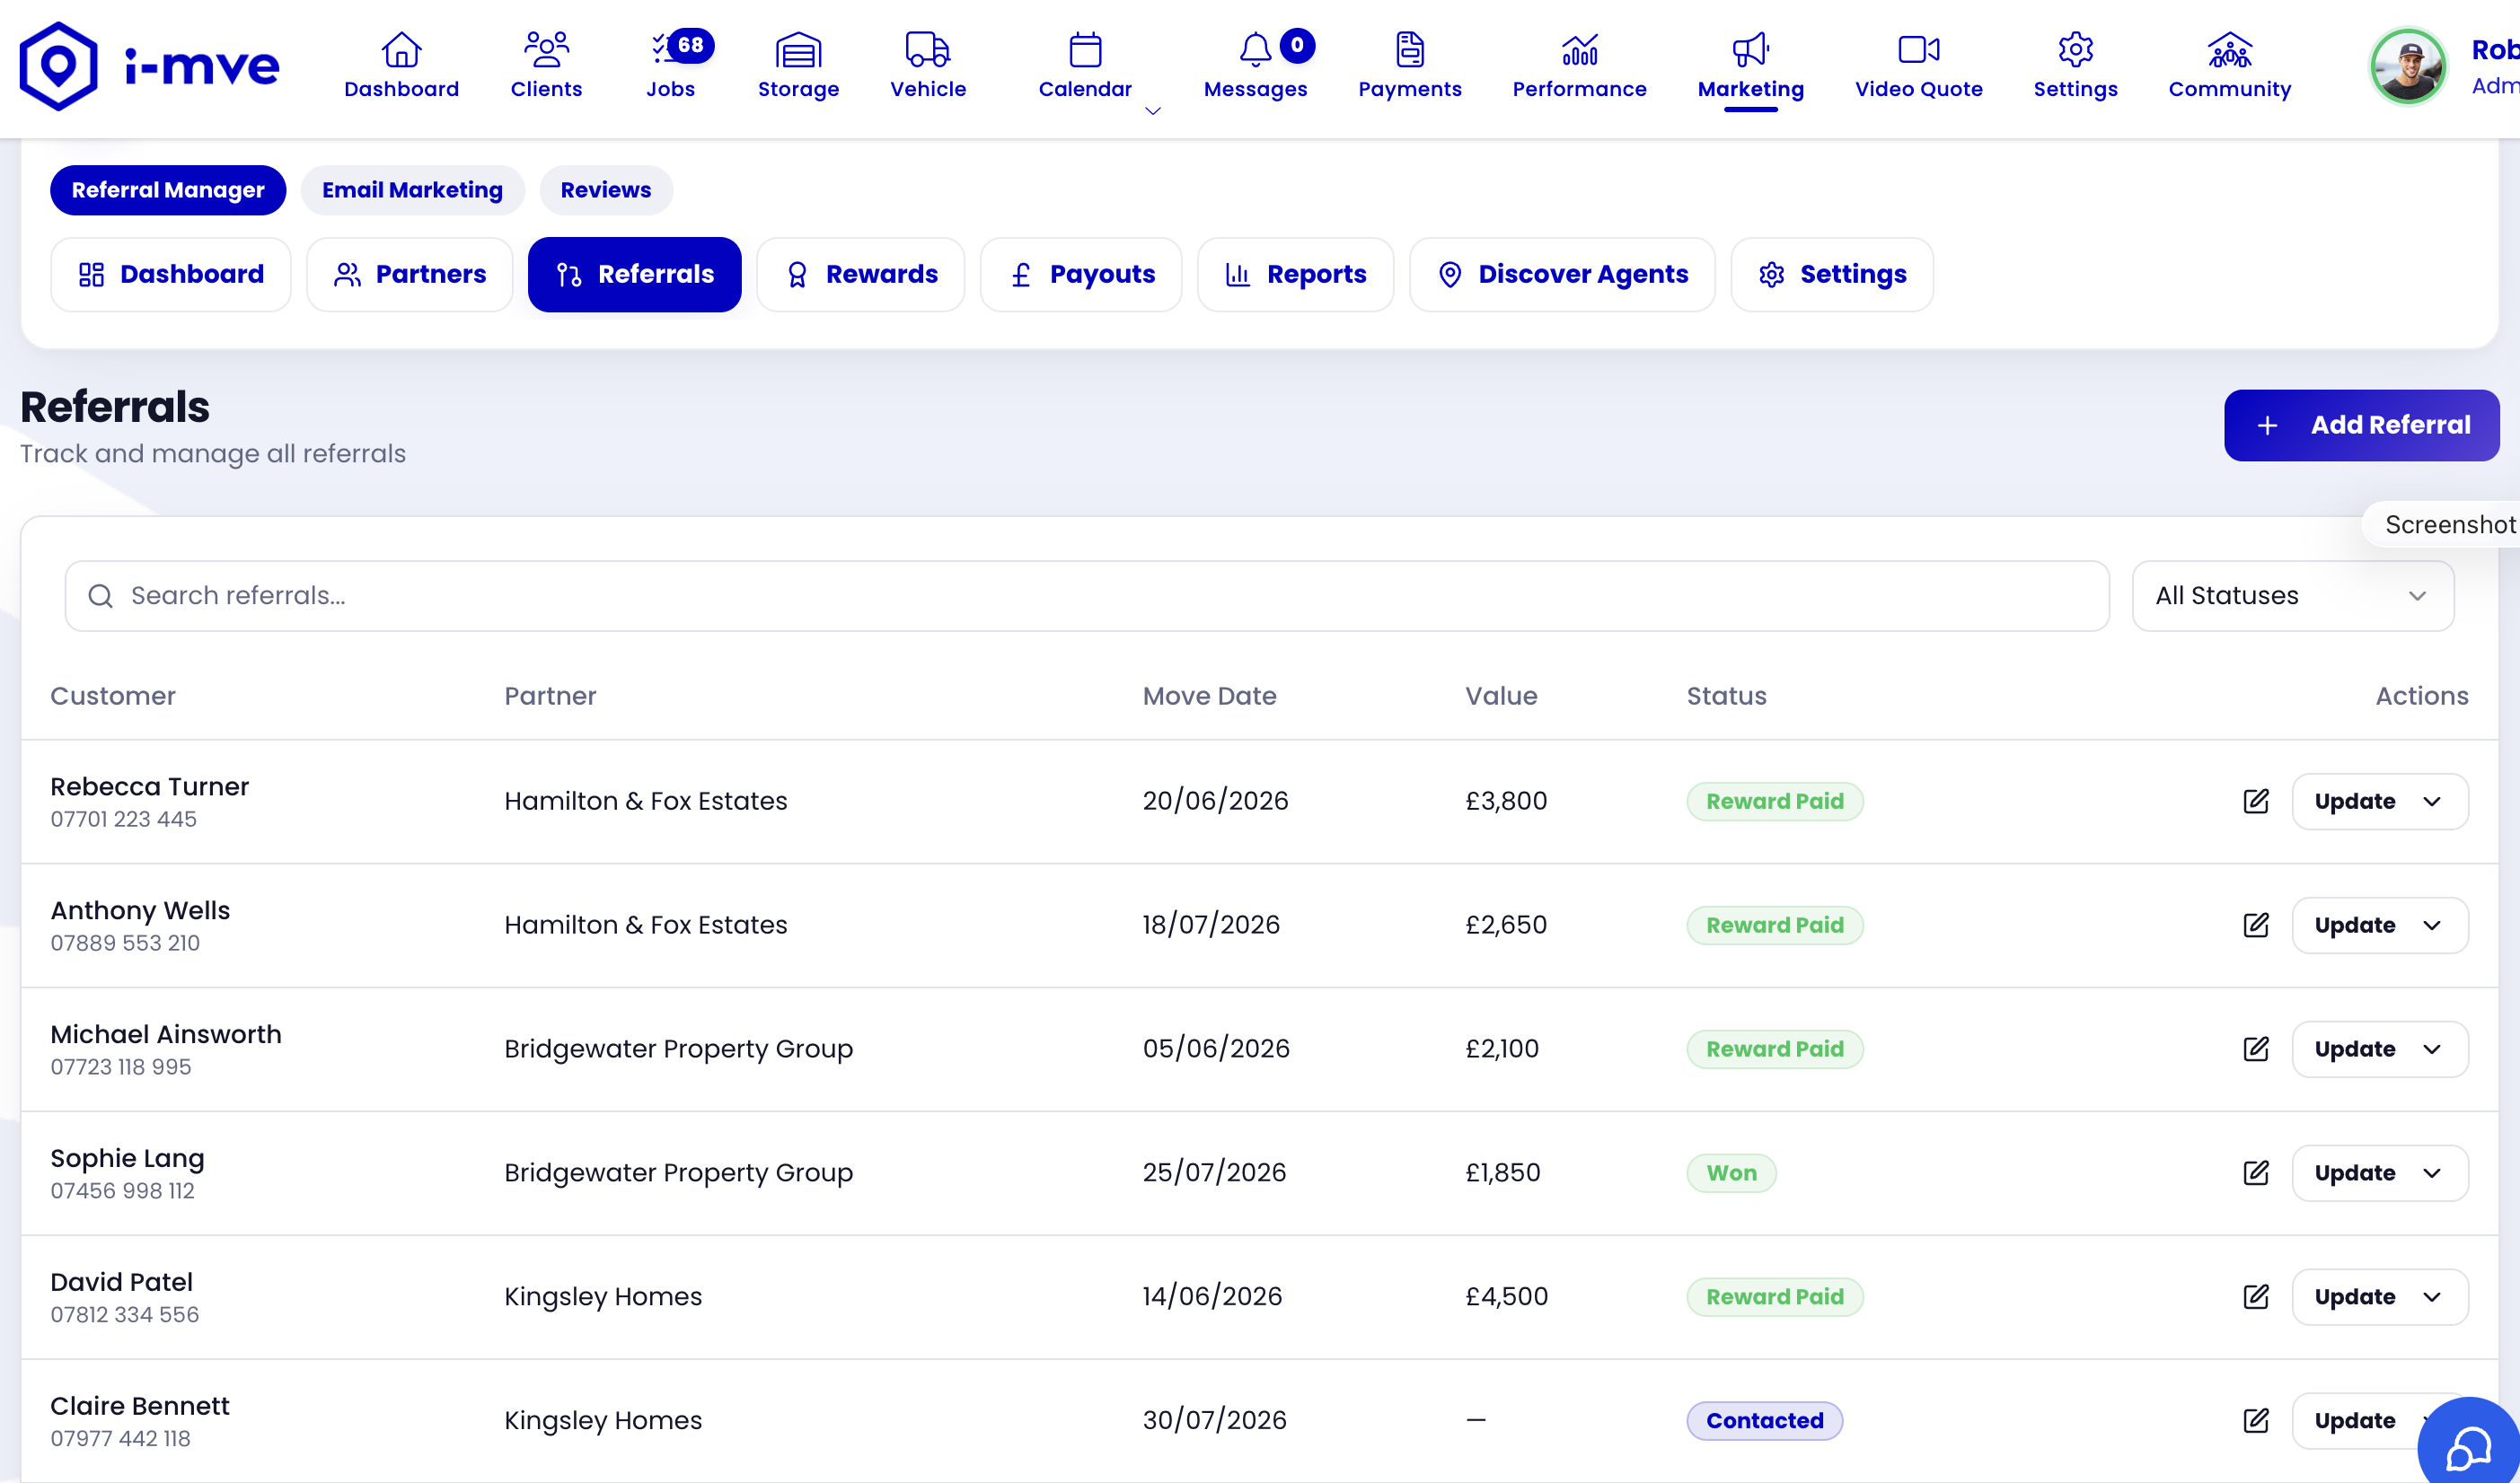This screenshot has height=1483, width=2520.
Task: Click the customer name Rebecca Turner
Action: pos(150,786)
